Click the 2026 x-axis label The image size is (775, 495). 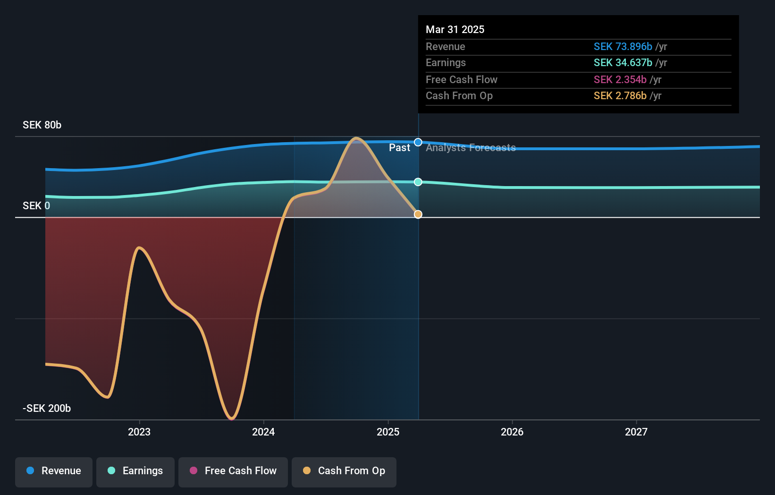pyautogui.click(x=512, y=432)
